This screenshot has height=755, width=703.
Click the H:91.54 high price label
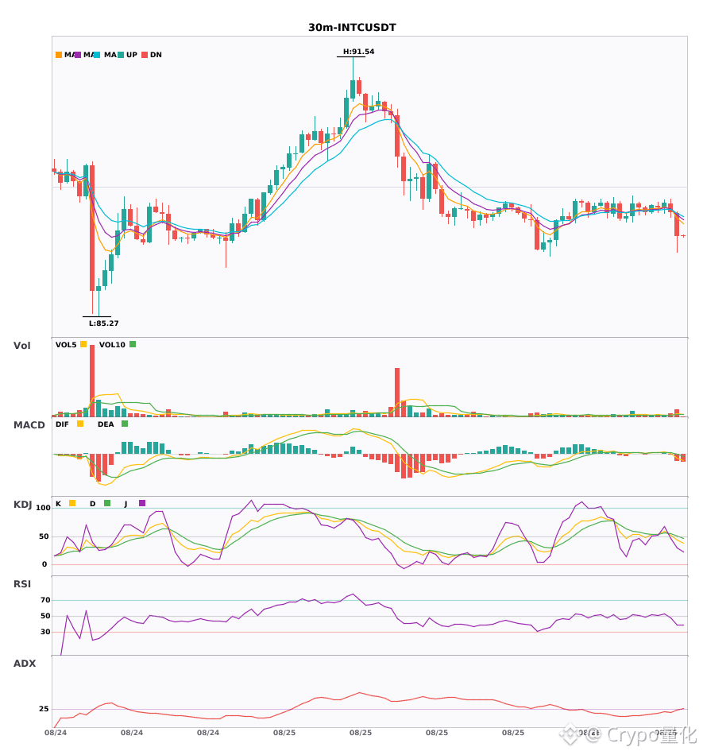(358, 52)
